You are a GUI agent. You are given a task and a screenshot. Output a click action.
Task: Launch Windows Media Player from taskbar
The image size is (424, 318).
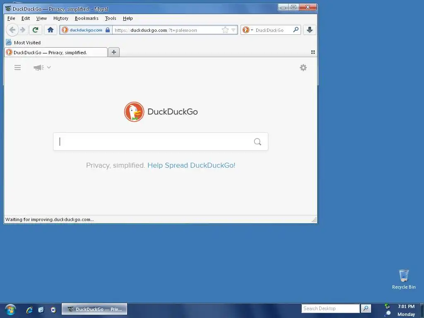click(53, 310)
